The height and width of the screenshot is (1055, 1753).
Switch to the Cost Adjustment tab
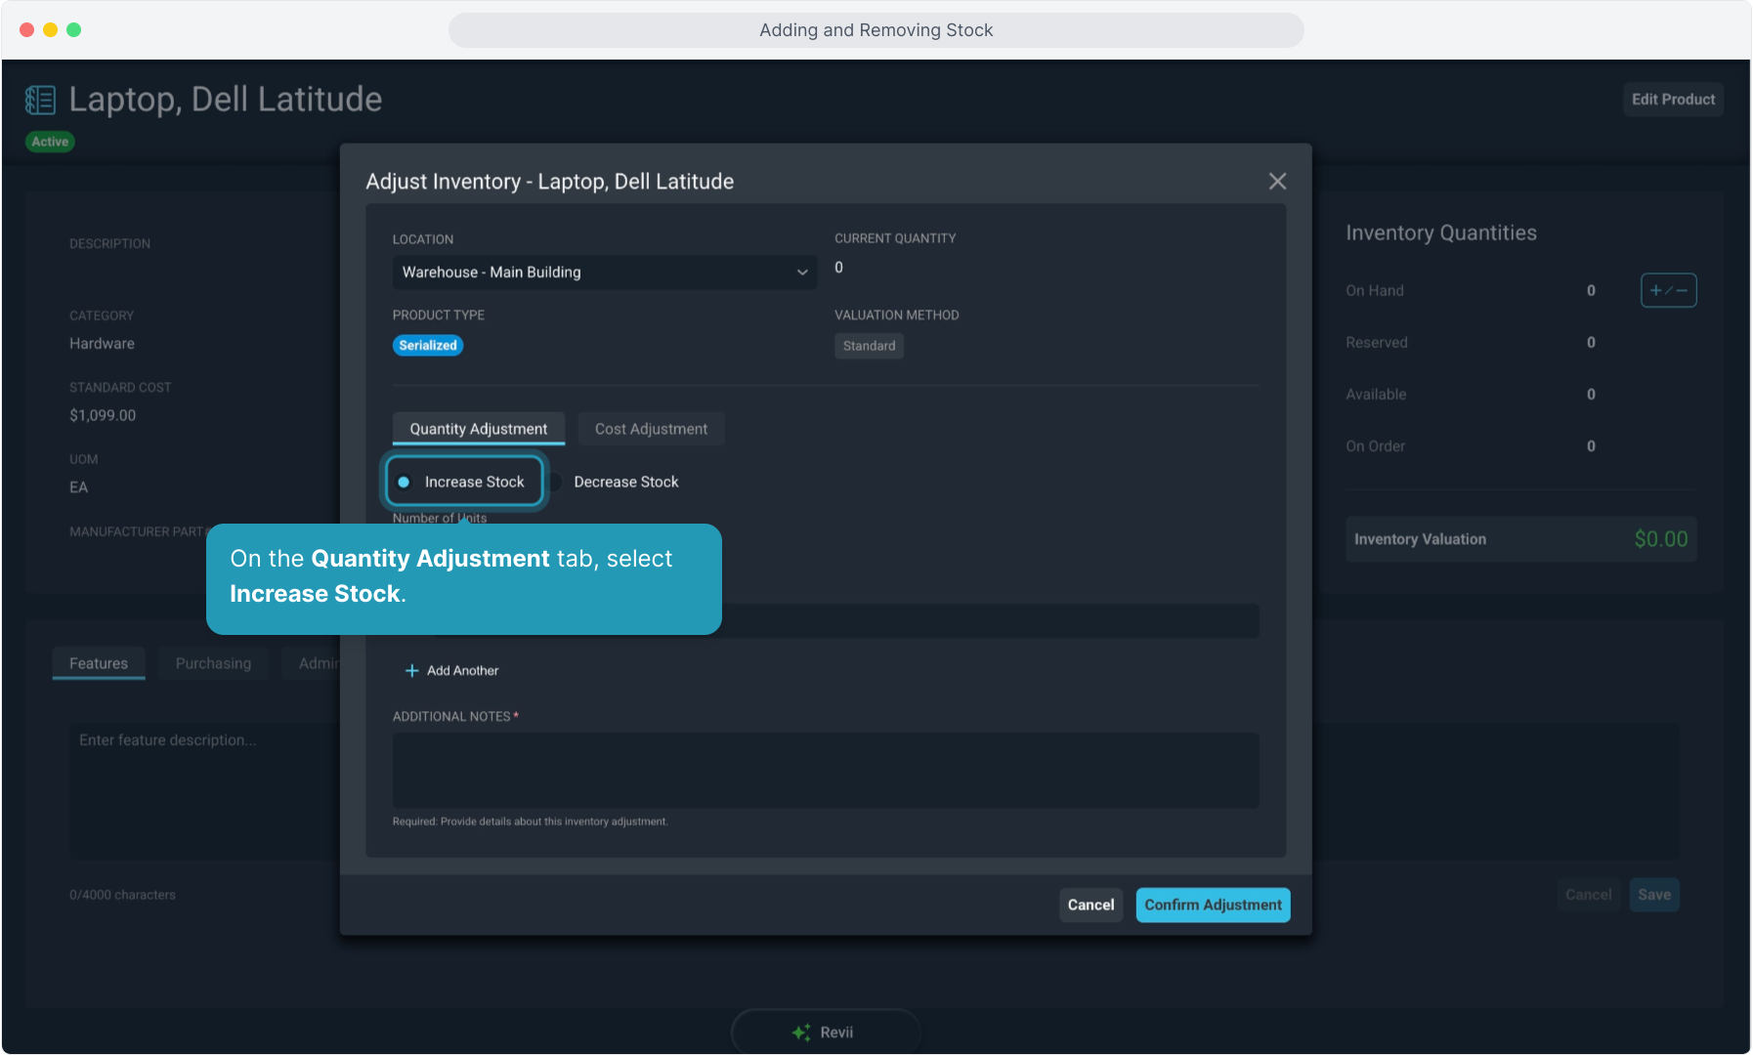(x=651, y=429)
